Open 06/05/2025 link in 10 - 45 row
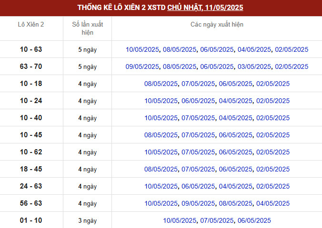 click(x=235, y=135)
